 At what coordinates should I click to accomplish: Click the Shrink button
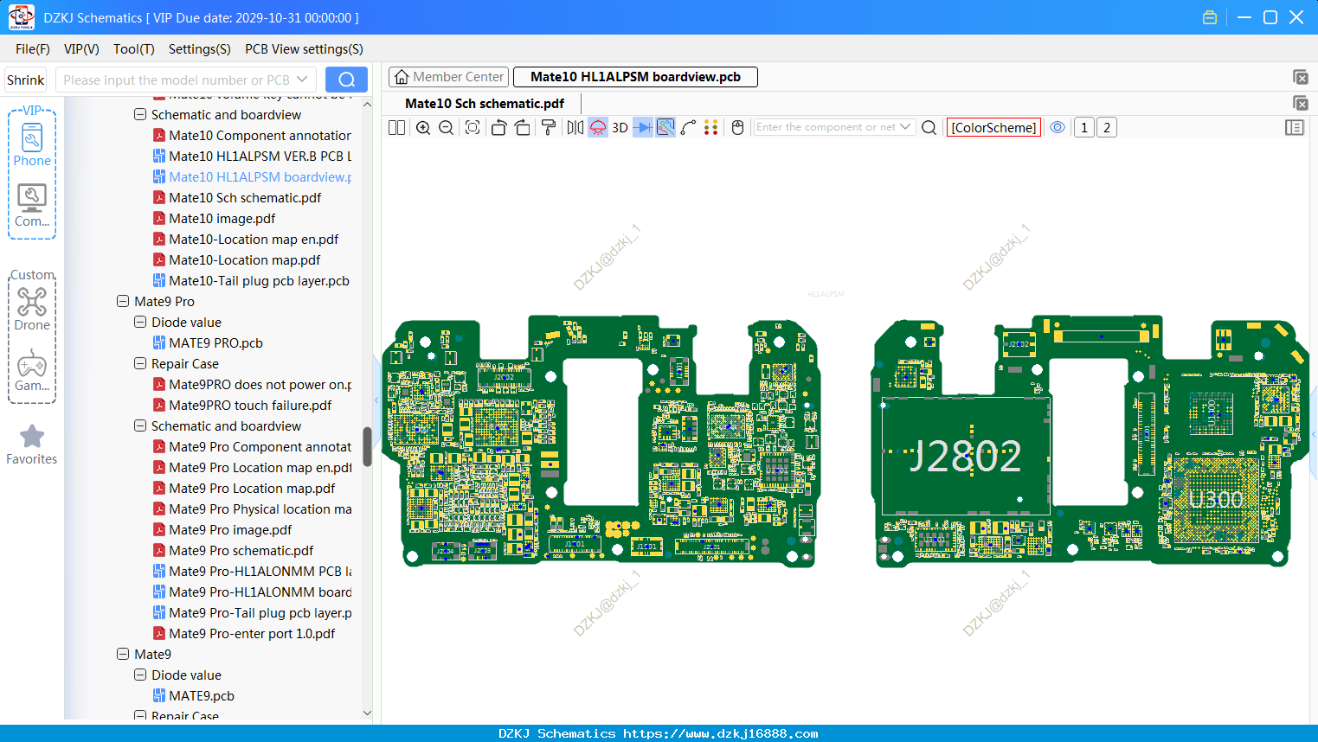26,80
